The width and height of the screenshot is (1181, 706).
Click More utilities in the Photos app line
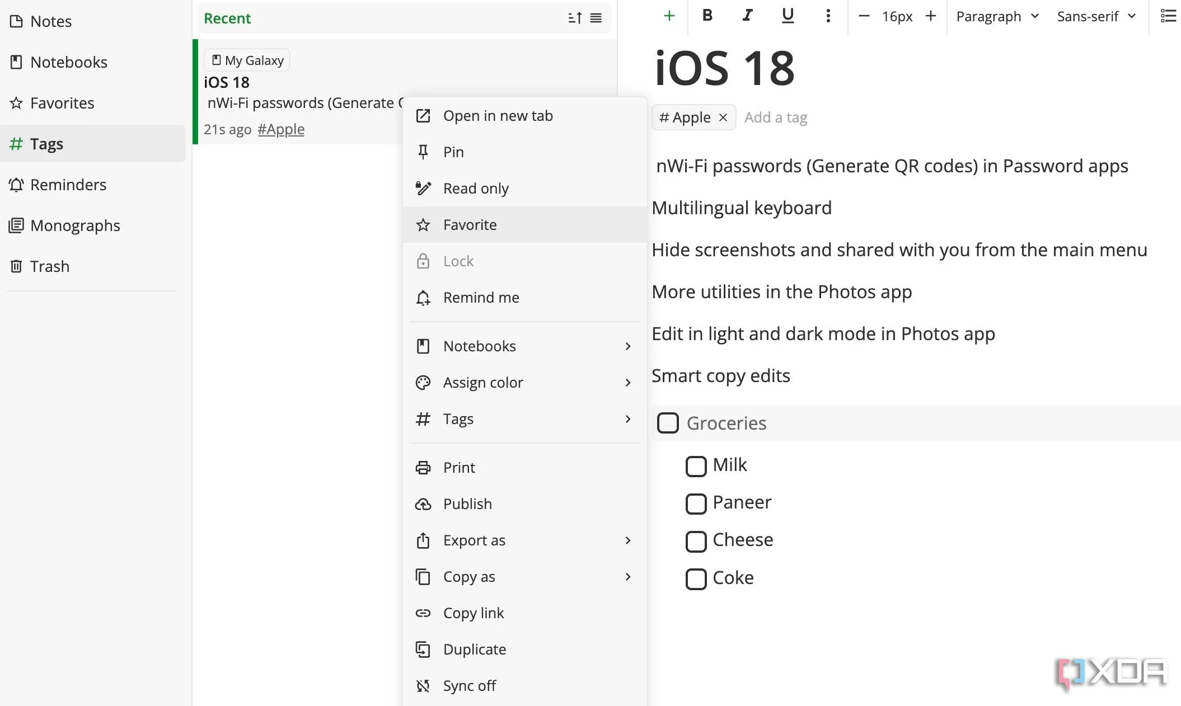click(x=782, y=292)
